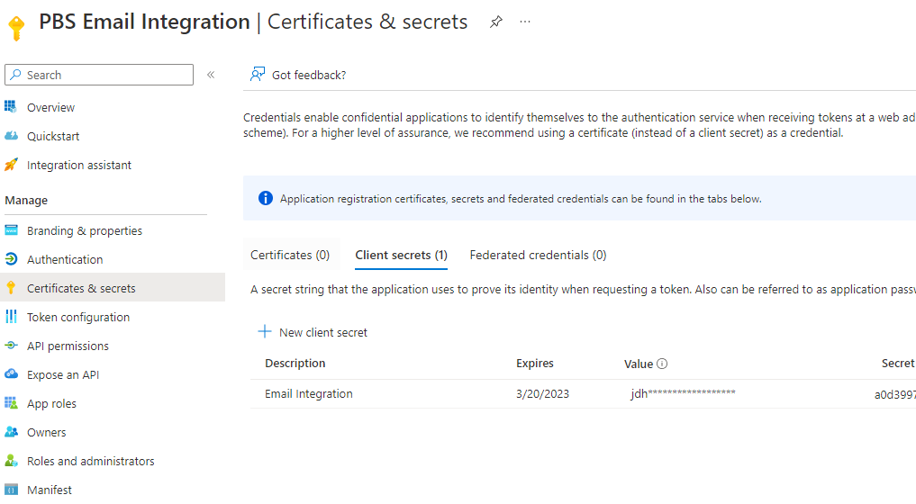Select the Client secrets (1) tab
The height and width of the screenshot is (504, 916).
point(401,255)
